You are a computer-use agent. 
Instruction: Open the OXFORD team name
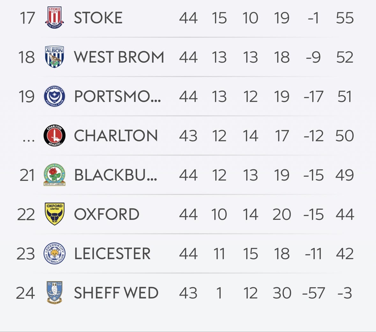pyautogui.click(x=107, y=214)
